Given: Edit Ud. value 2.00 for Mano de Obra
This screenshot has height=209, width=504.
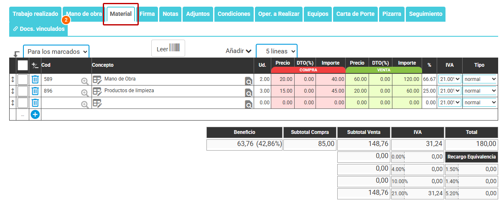Looking at the screenshot, I should coord(262,79).
